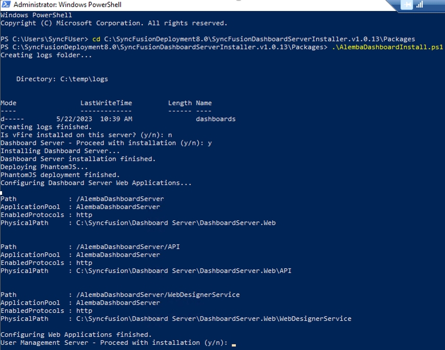The image size is (445, 350).
Task: Click the 'Configuring Web Applications finished.' line
Action: (76, 334)
